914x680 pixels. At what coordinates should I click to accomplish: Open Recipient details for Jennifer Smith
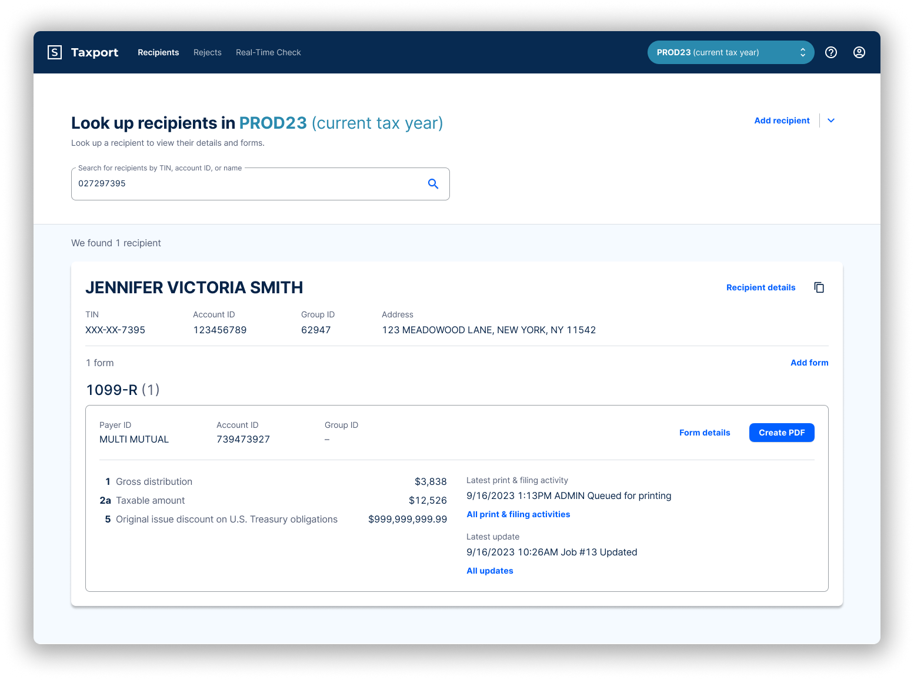760,287
